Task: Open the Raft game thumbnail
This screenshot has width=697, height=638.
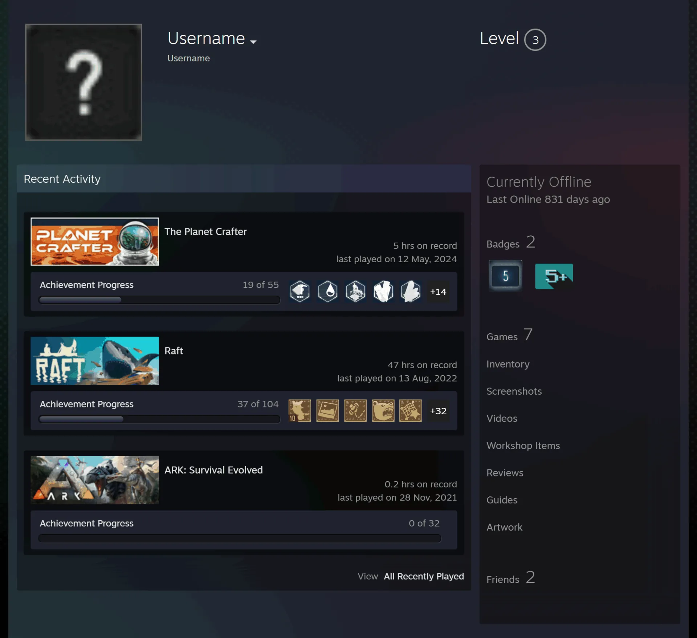Action: click(x=95, y=361)
